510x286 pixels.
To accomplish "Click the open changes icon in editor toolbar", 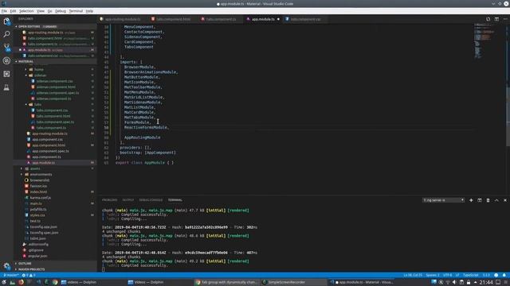I will (488, 19).
